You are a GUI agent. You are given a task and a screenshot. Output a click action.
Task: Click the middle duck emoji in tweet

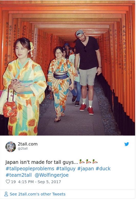tap(88, 162)
